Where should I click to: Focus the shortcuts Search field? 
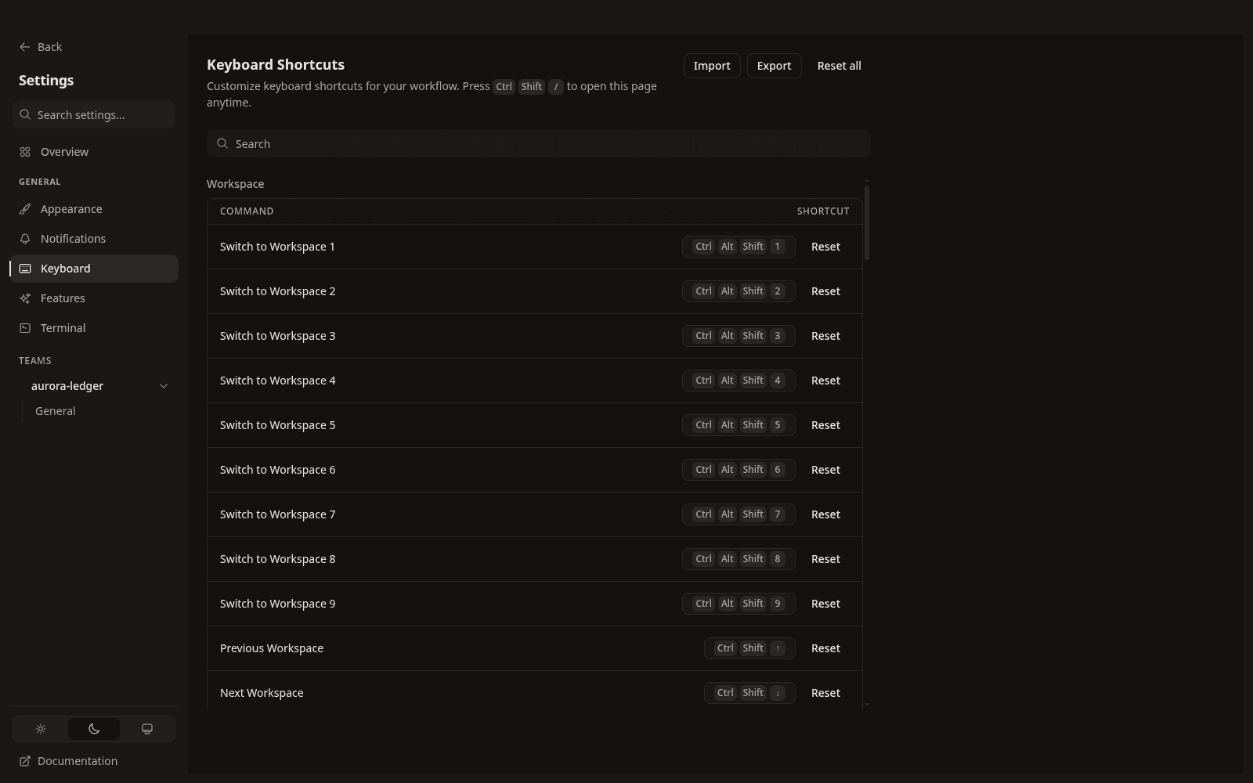[x=539, y=143]
